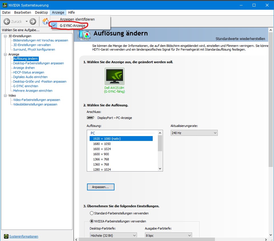Click main panel scroll down arrow

tap(271, 235)
